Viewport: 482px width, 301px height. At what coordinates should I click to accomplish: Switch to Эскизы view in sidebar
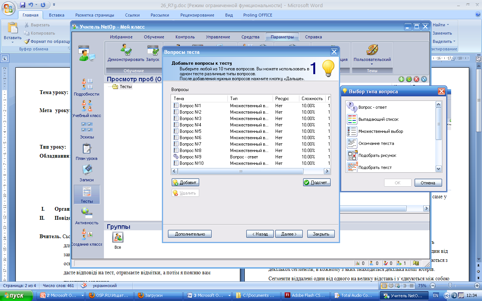pyautogui.click(x=87, y=130)
